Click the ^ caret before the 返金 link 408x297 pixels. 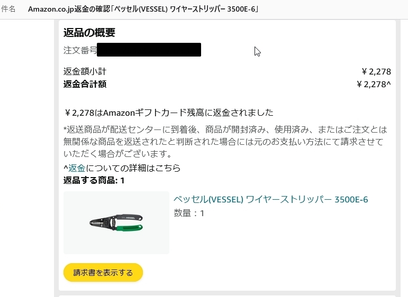coord(65,168)
